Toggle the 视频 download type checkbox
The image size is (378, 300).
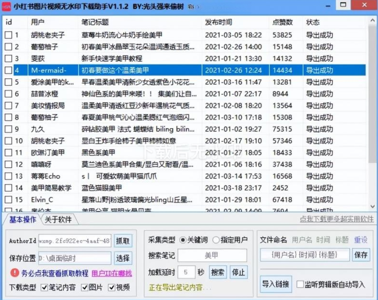pos(111,287)
